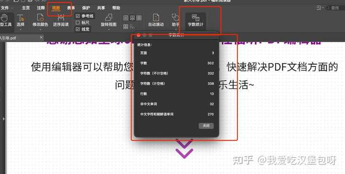Choose the continuous page layout icon

(132, 18)
